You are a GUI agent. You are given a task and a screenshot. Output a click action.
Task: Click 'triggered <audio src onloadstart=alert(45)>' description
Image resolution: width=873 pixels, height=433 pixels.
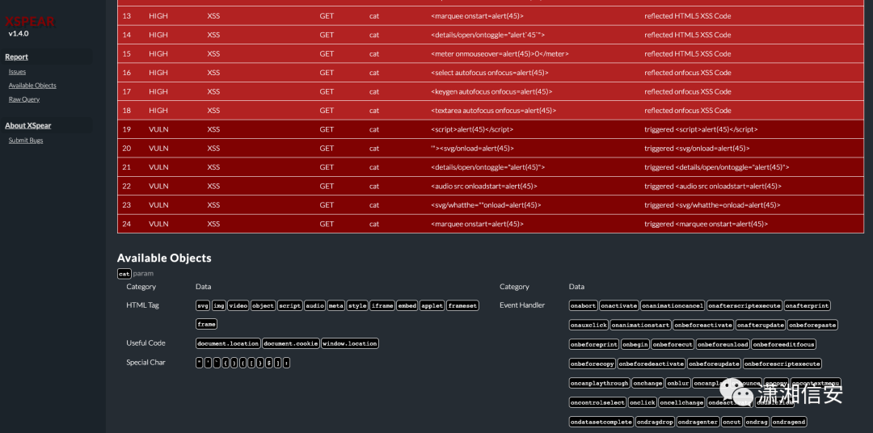tap(713, 186)
